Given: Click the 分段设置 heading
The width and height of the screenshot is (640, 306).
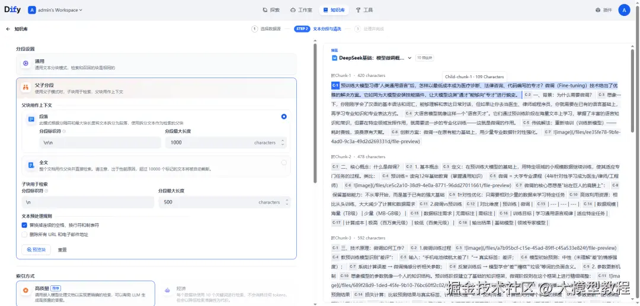Looking at the screenshot, I should (25, 49).
